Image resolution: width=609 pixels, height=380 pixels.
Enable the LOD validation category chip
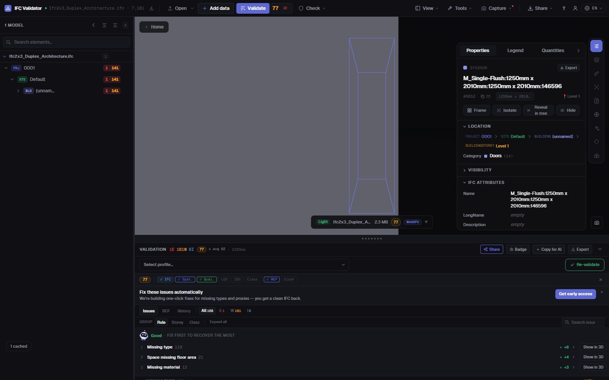click(x=224, y=279)
